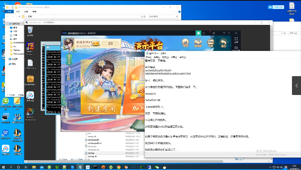Click the handshake icon in game header
The height and width of the screenshot is (170, 301).
pos(198,43)
